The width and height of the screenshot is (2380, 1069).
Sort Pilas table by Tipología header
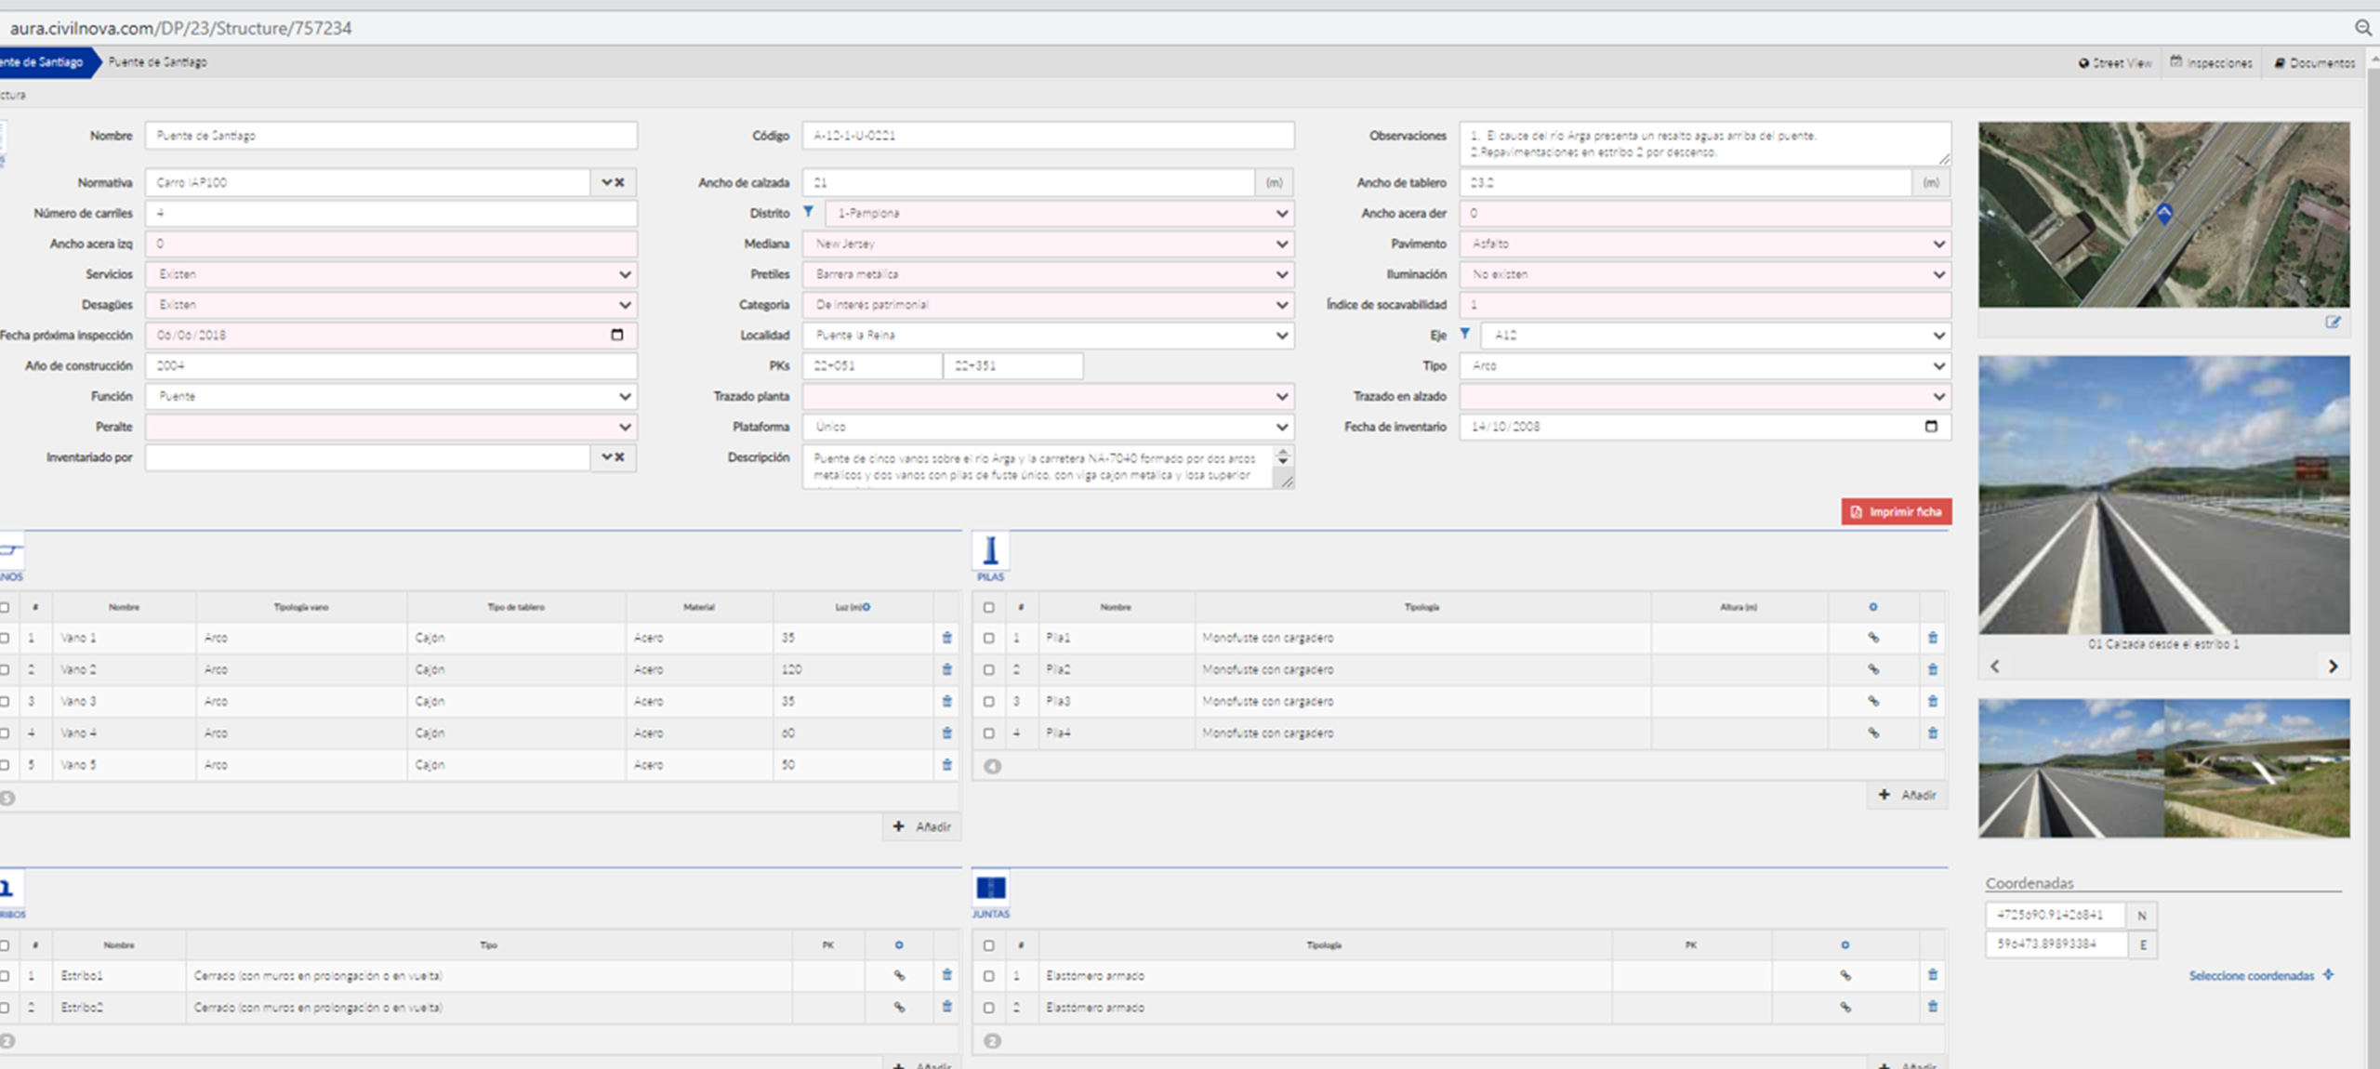point(1421,607)
